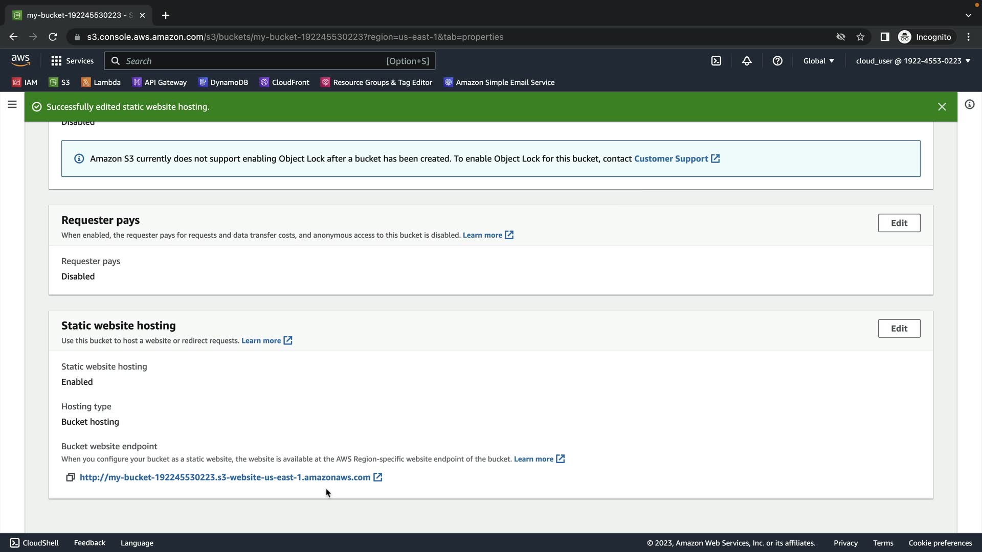Open DynamoDB shortcut in favorites bar
The image size is (982, 552).
coord(223,82)
